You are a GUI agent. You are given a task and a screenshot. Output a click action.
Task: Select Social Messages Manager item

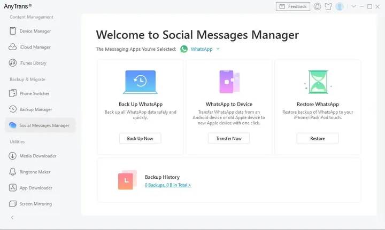(x=40, y=125)
